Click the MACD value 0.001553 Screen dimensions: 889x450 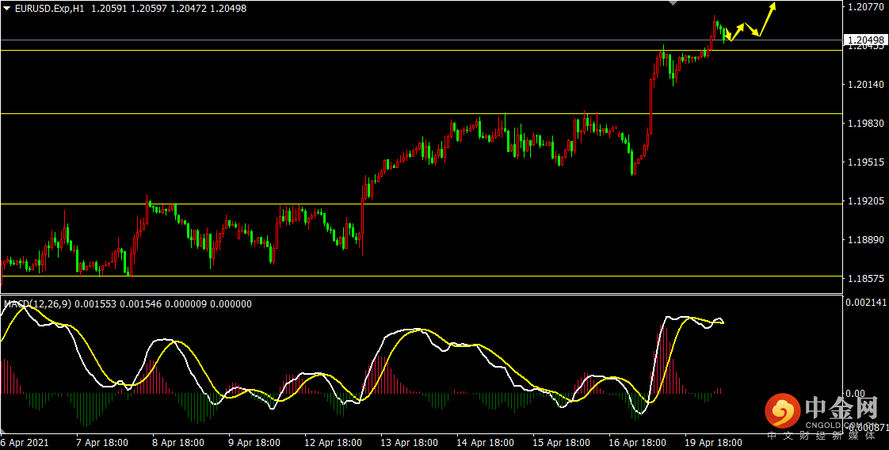click(96, 304)
